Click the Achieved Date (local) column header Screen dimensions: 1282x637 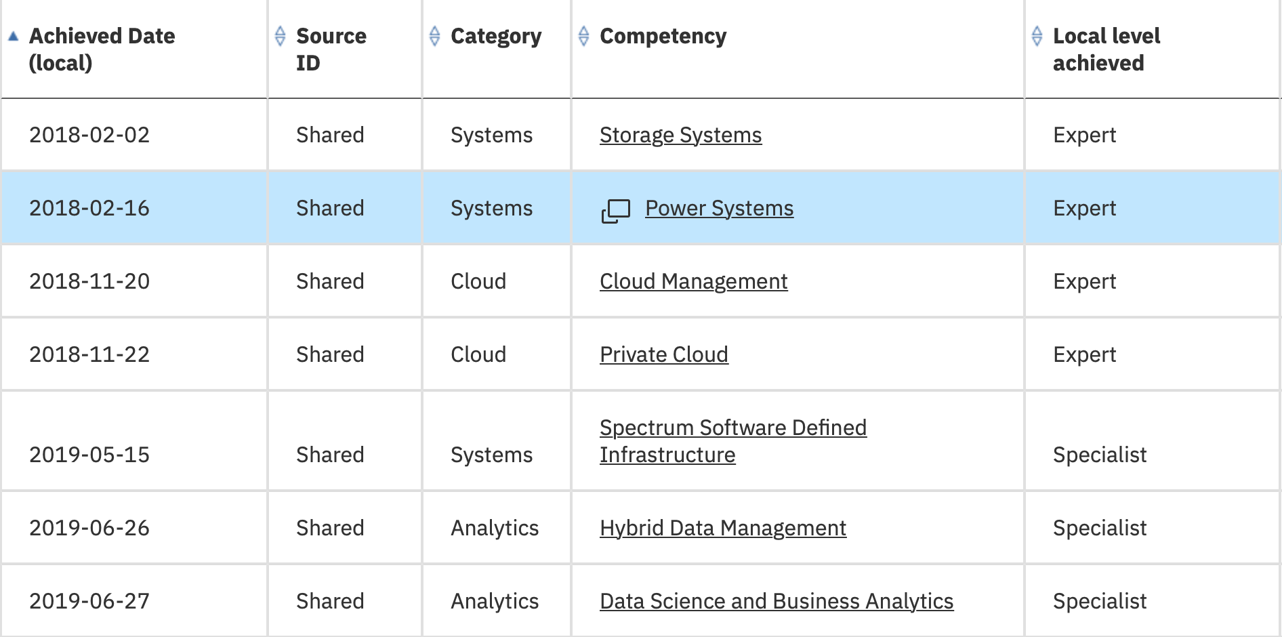tap(102, 49)
